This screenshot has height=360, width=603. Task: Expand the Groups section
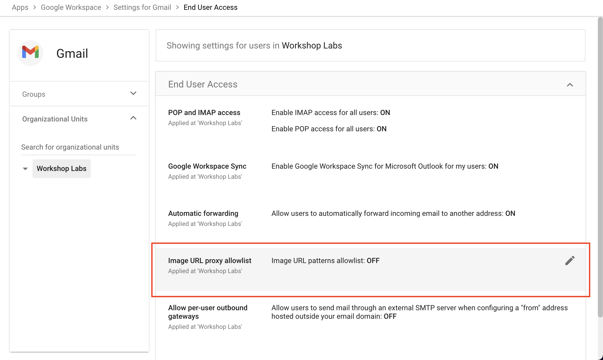coord(133,93)
